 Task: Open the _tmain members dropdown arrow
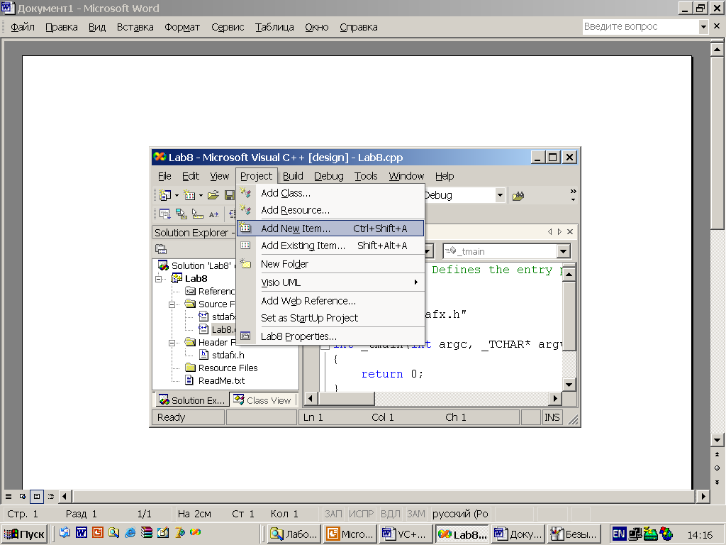[563, 251]
